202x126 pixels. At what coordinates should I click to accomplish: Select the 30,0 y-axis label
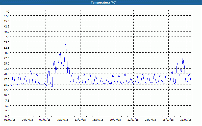point(7,53)
